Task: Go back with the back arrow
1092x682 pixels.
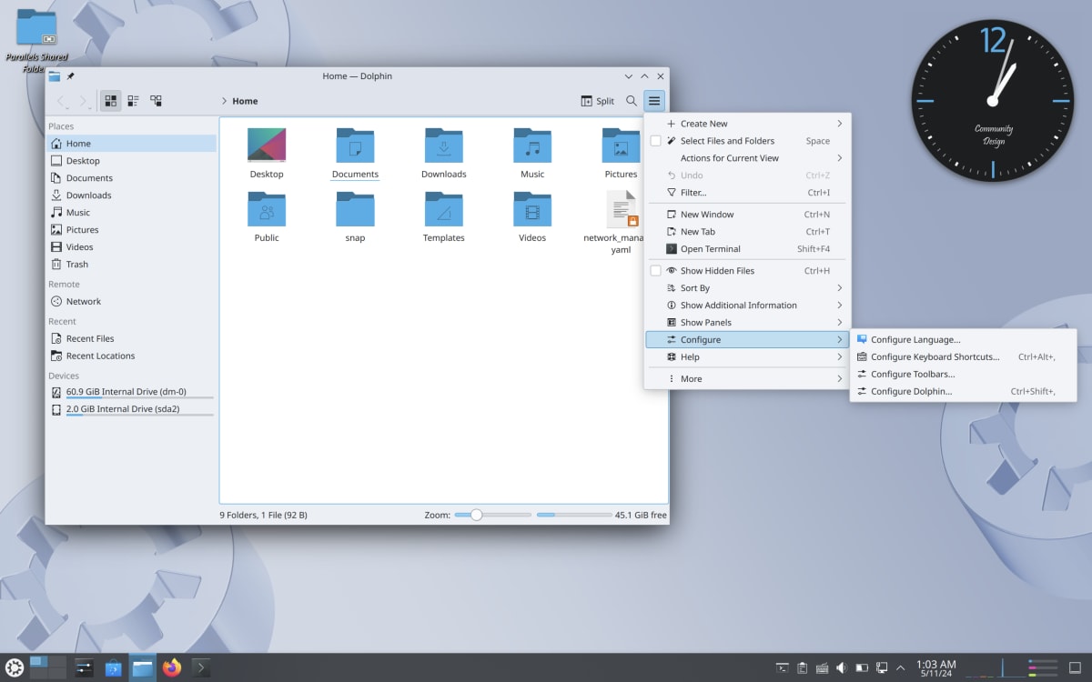Action: (61, 101)
